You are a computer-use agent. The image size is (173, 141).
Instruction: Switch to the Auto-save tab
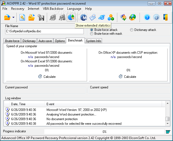[45, 41]
